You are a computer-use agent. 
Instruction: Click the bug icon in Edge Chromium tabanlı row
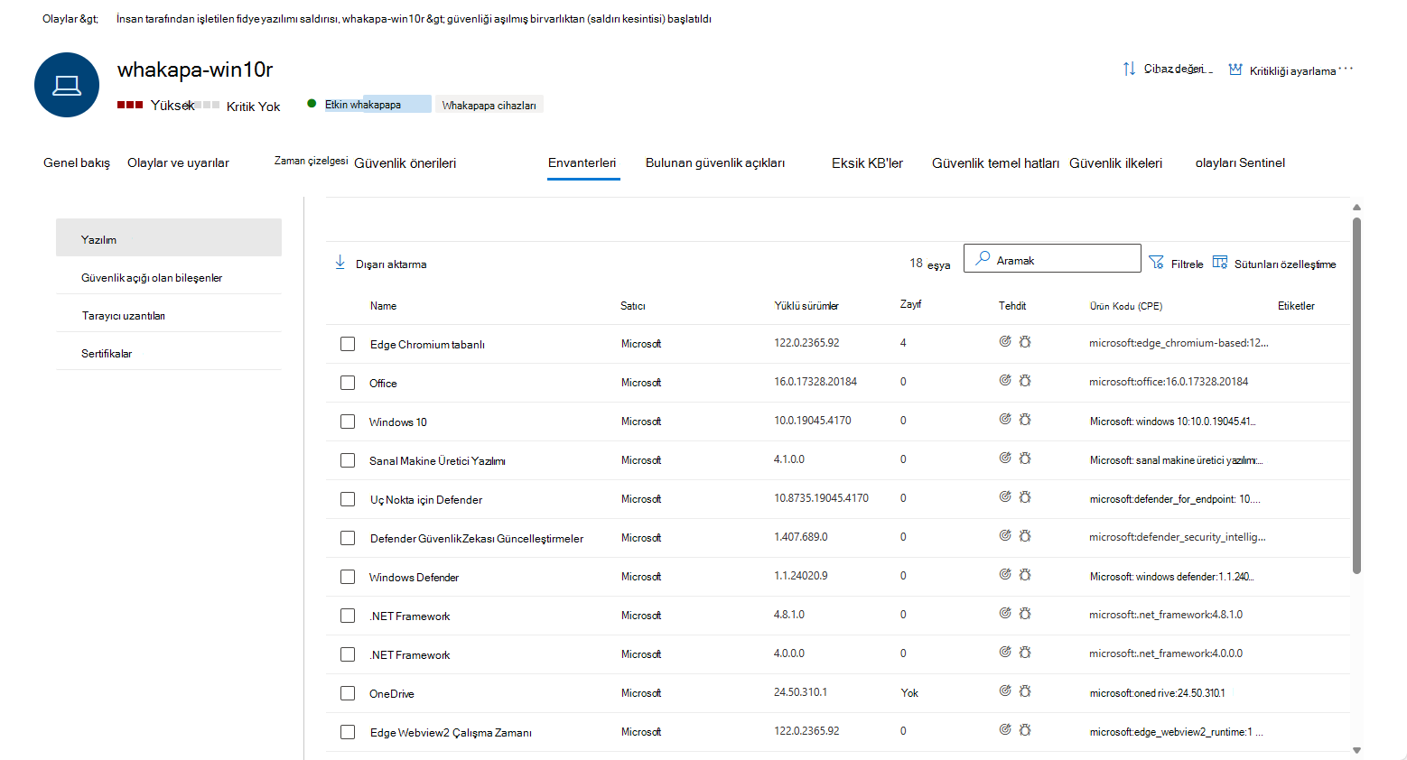pyautogui.click(x=1025, y=341)
